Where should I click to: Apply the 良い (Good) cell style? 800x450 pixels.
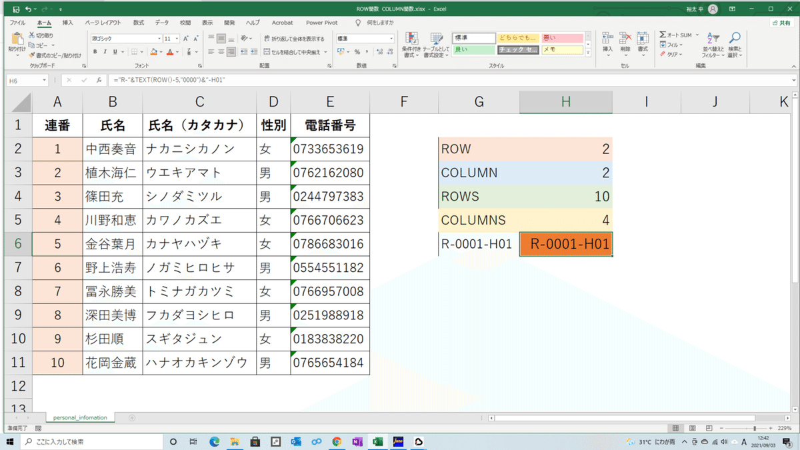[473, 50]
